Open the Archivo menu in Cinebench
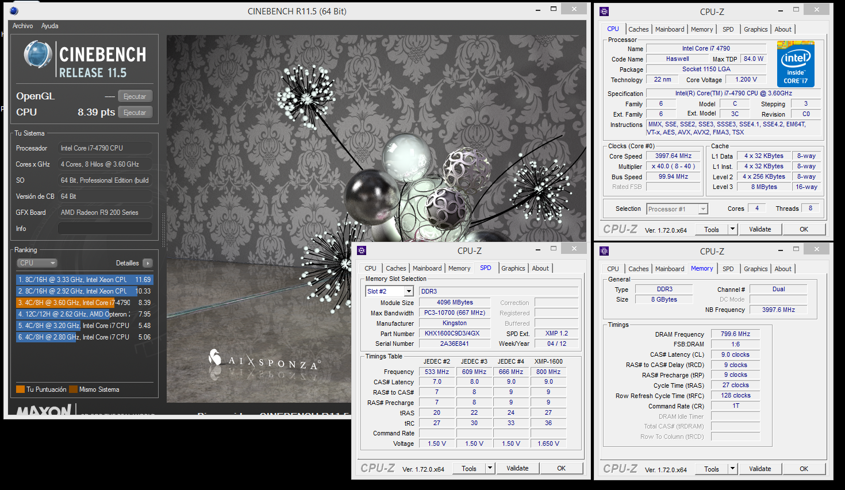 click(x=23, y=26)
